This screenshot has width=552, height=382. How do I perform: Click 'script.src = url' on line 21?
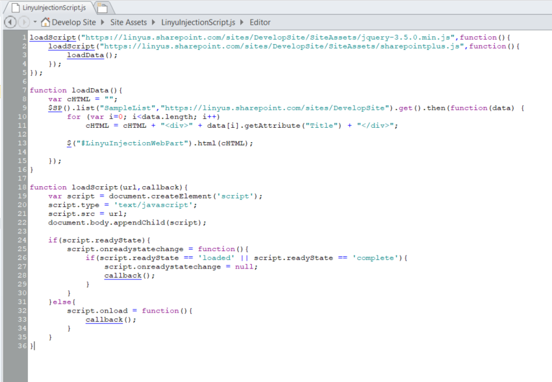(x=86, y=213)
